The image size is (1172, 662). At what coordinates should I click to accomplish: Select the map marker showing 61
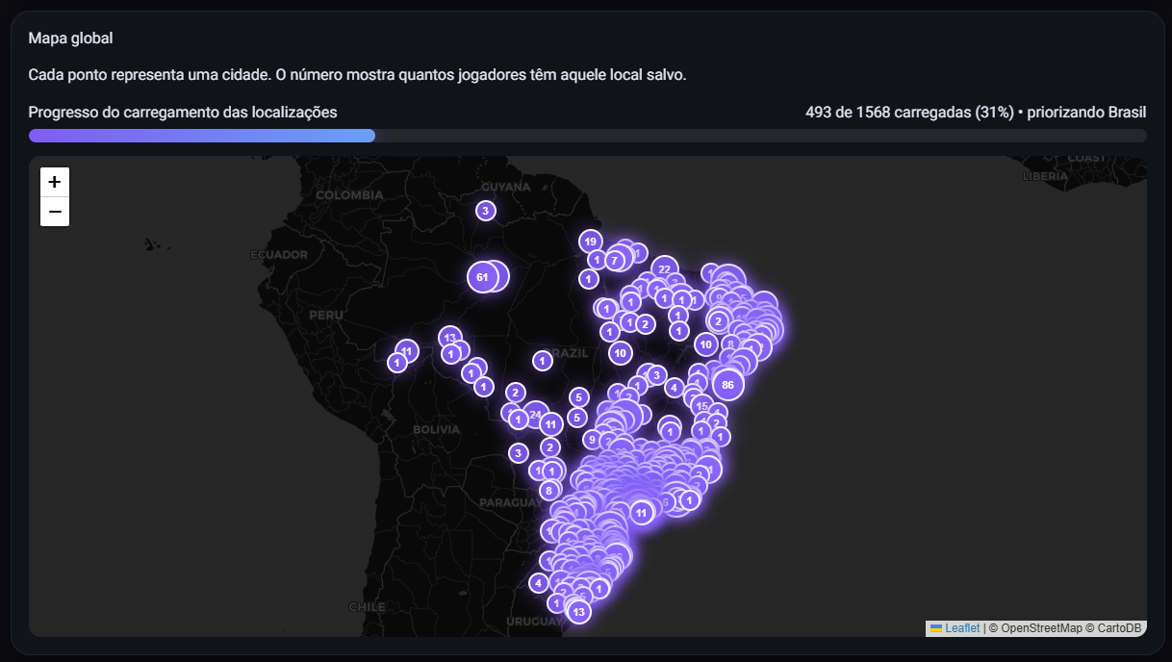coord(482,277)
